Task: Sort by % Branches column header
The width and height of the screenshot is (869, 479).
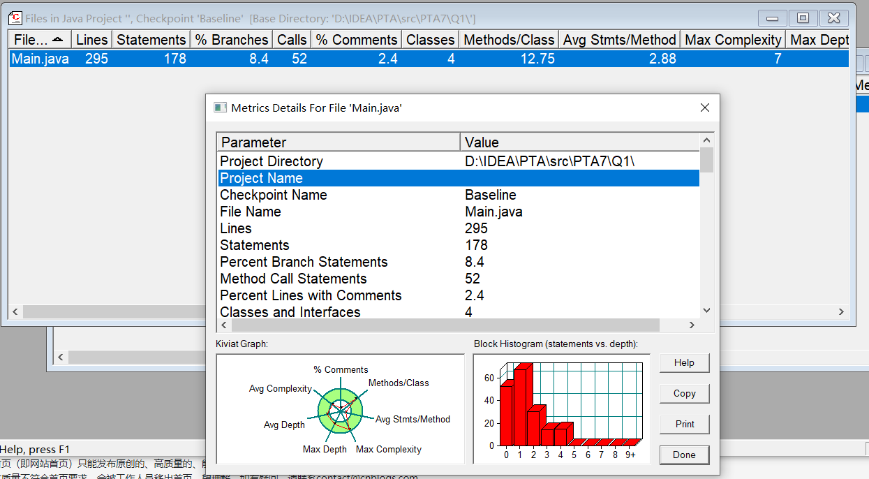Action: pos(232,40)
